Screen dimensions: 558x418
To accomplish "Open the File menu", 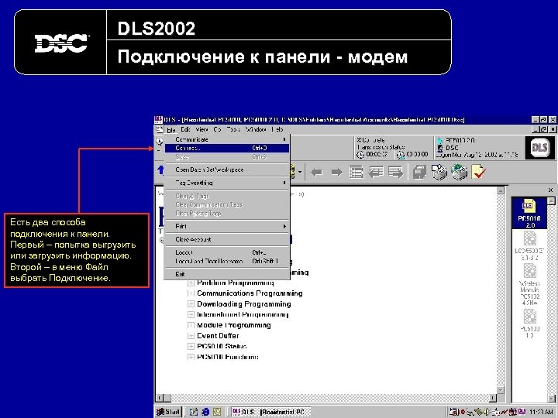I will pyautogui.click(x=171, y=130).
